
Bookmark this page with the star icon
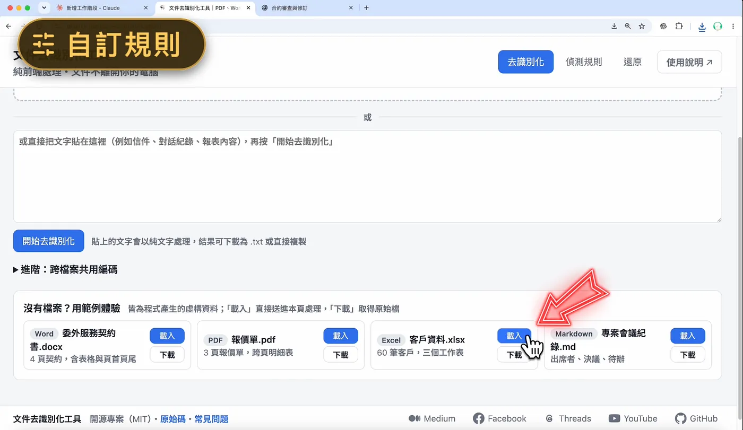(642, 26)
